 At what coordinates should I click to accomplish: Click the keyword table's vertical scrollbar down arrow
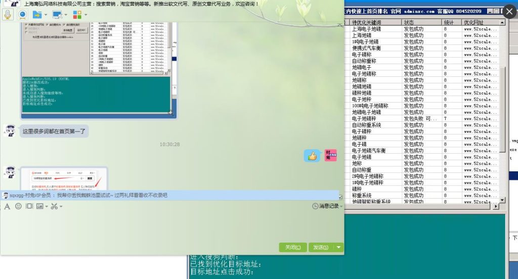tap(502, 200)
